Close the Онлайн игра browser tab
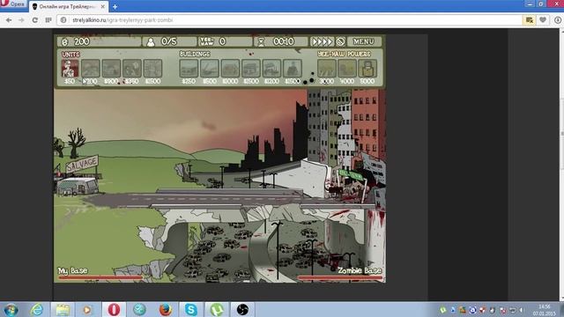Image resolution: width=564 pixels, height=317 pixels. 102,6
